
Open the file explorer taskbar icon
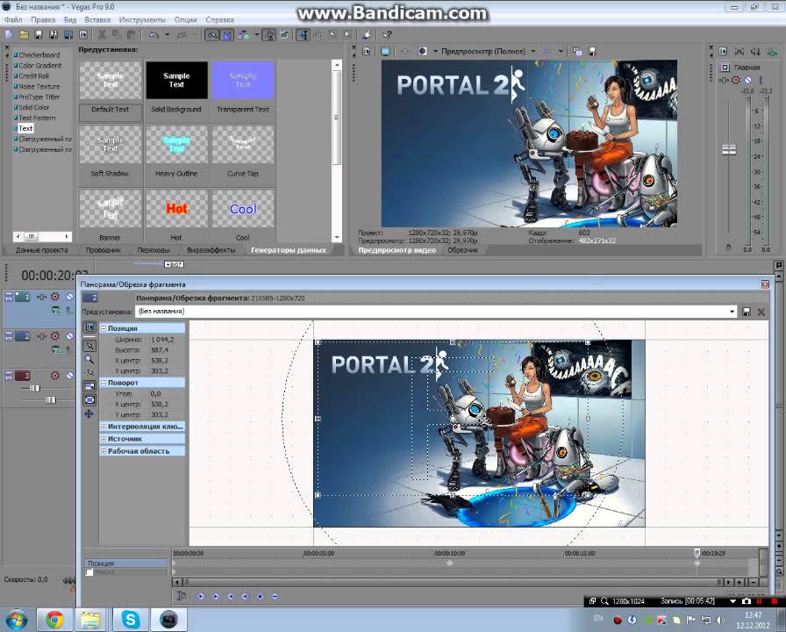(90, 620)
